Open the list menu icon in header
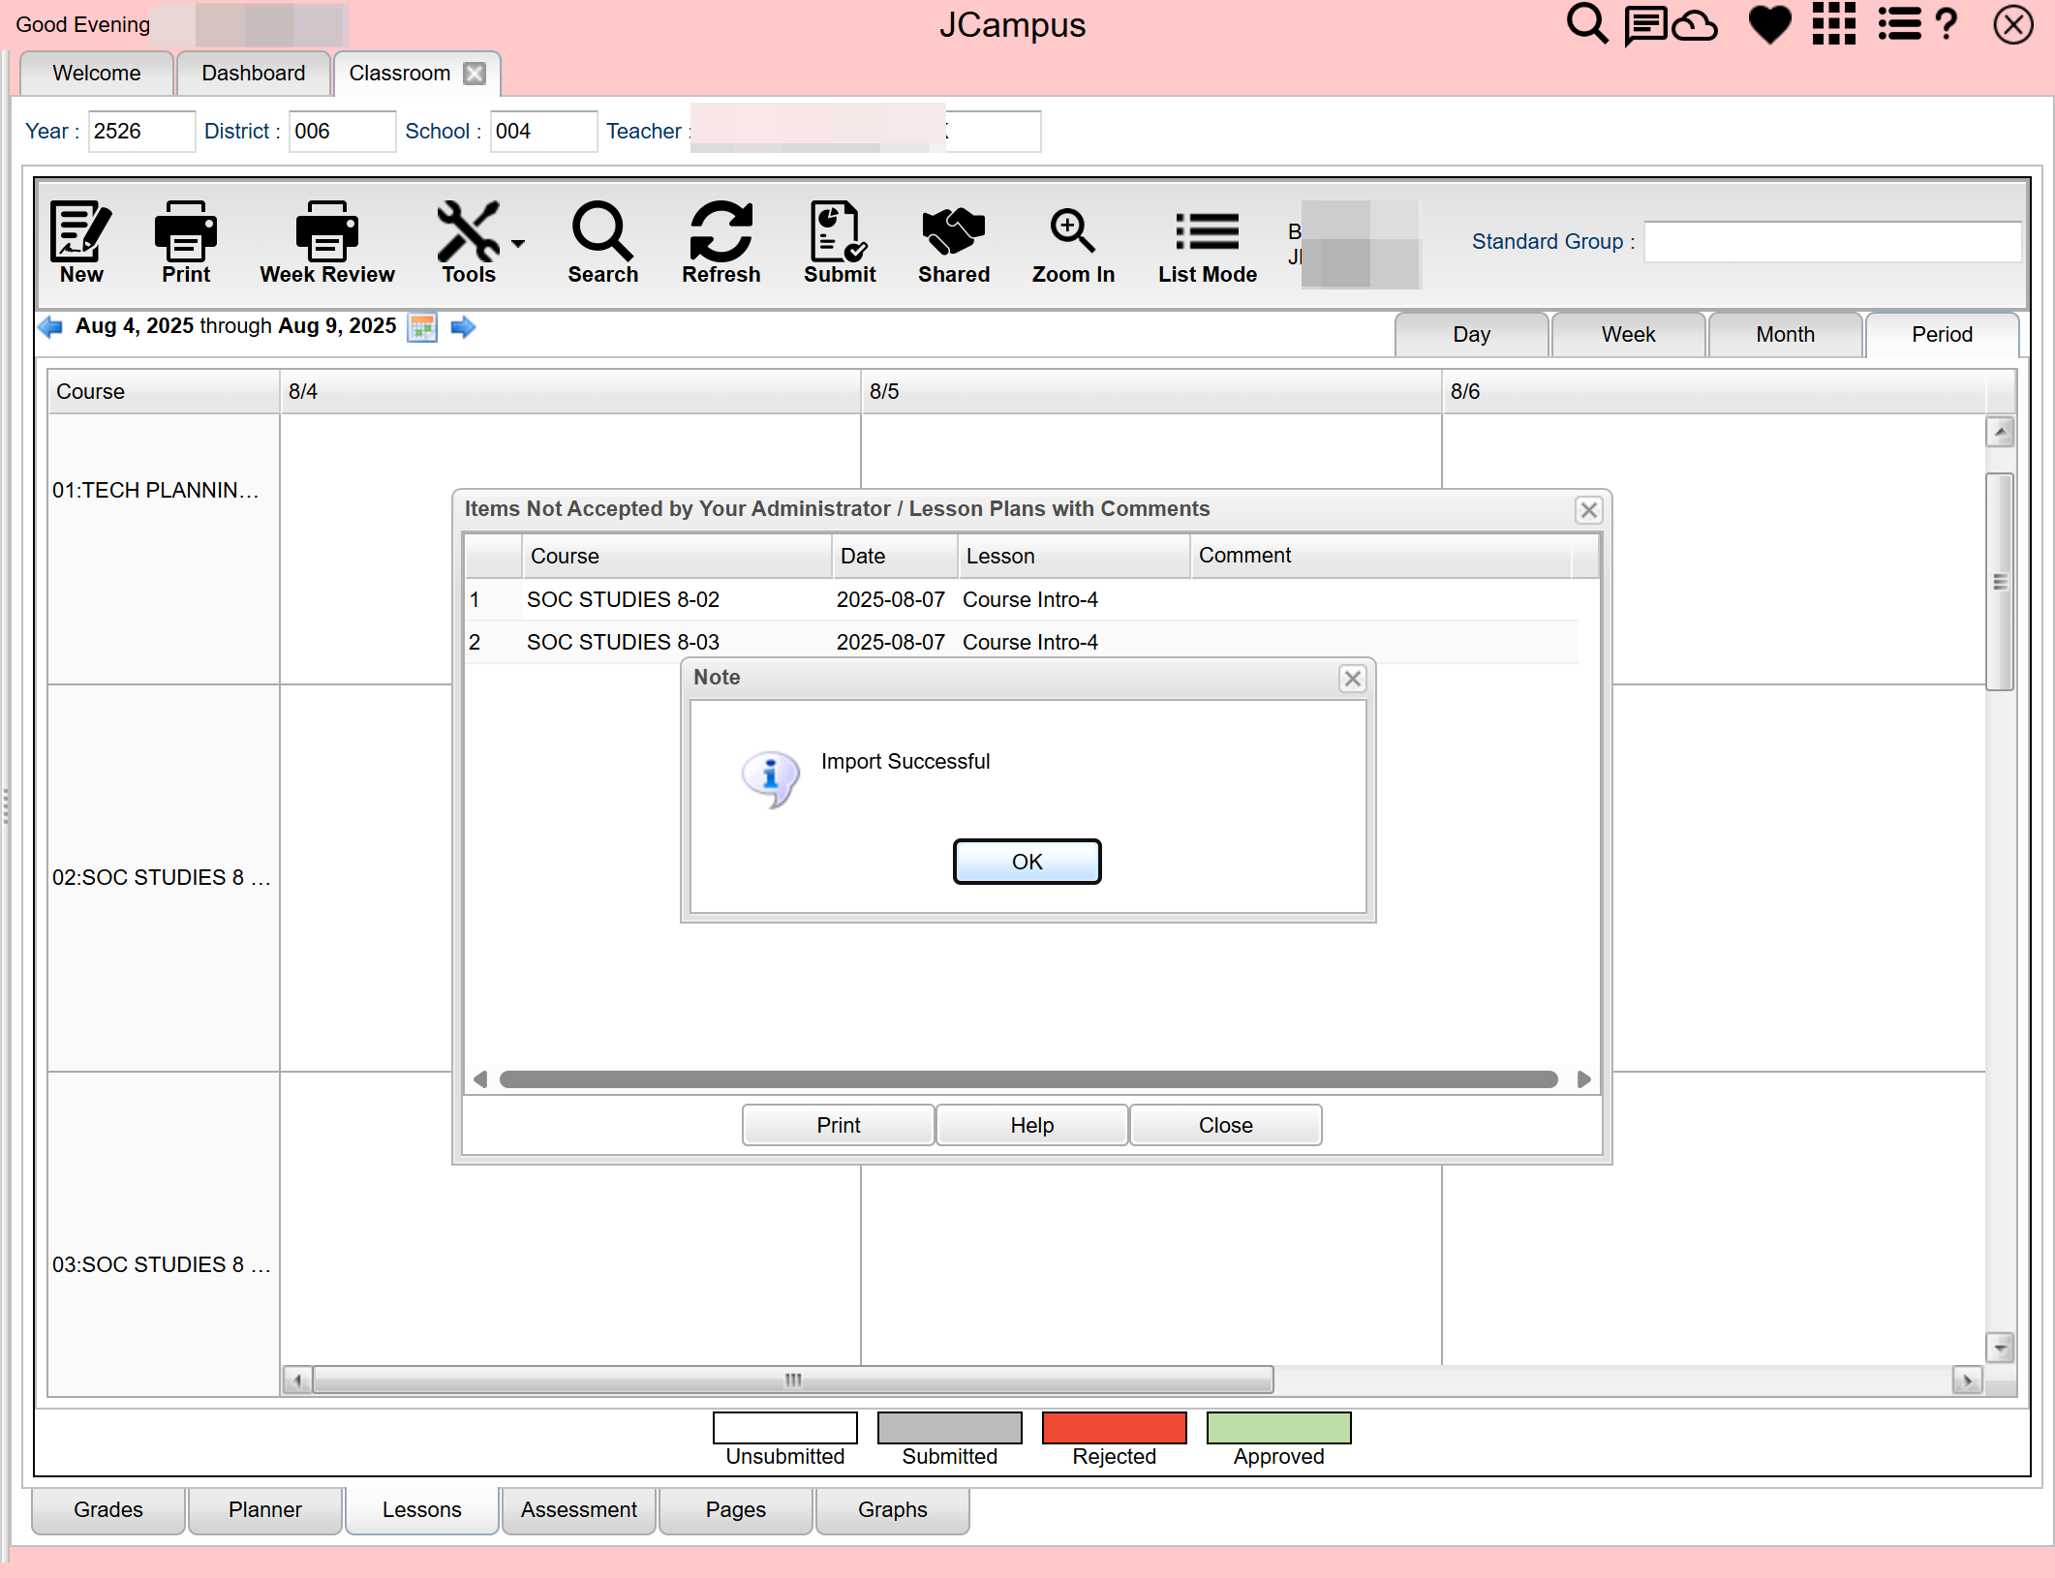The width and height of the screenshot is (2055, 1578). pos(1899,24)
